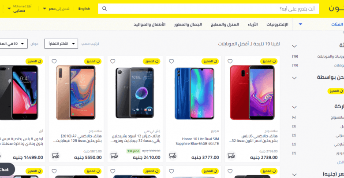Open the الإلكترونيات category menu
344x178 pixels.
click(x=277, y=24)
